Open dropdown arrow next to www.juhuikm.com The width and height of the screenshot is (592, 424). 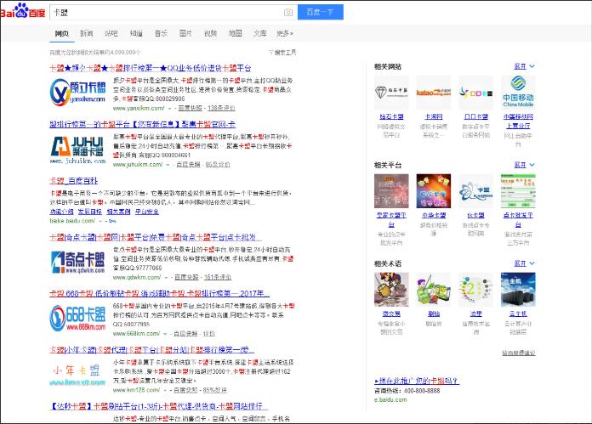coord(168,165)
